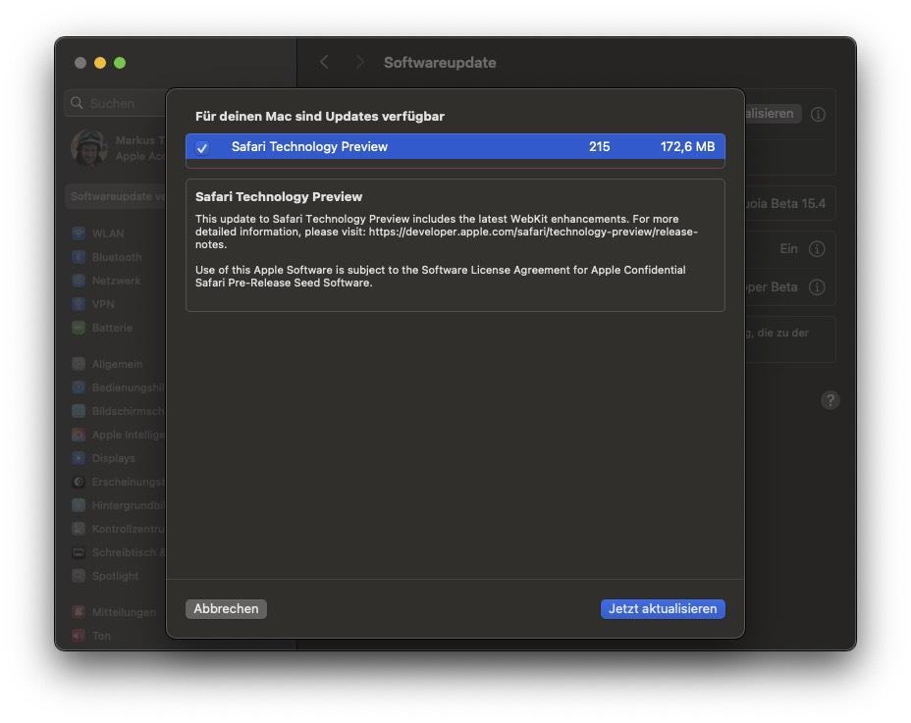Screen dimensions: 911x723
Task: Open the Displays icon in the sidebar
Action: pyautogui.click(x=79, y=457)
